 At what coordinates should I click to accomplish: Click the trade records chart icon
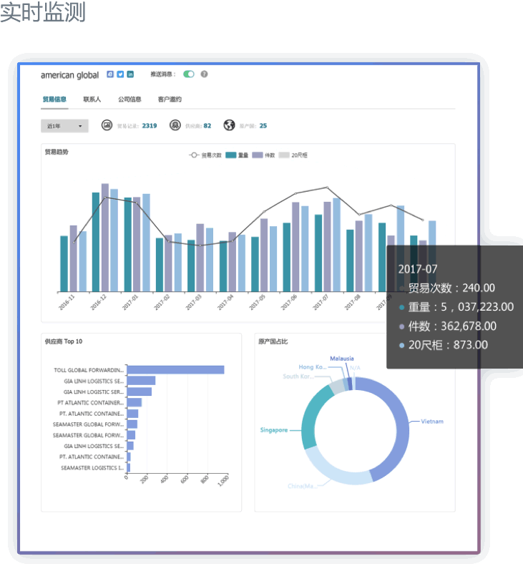click(x=107, y=126)
